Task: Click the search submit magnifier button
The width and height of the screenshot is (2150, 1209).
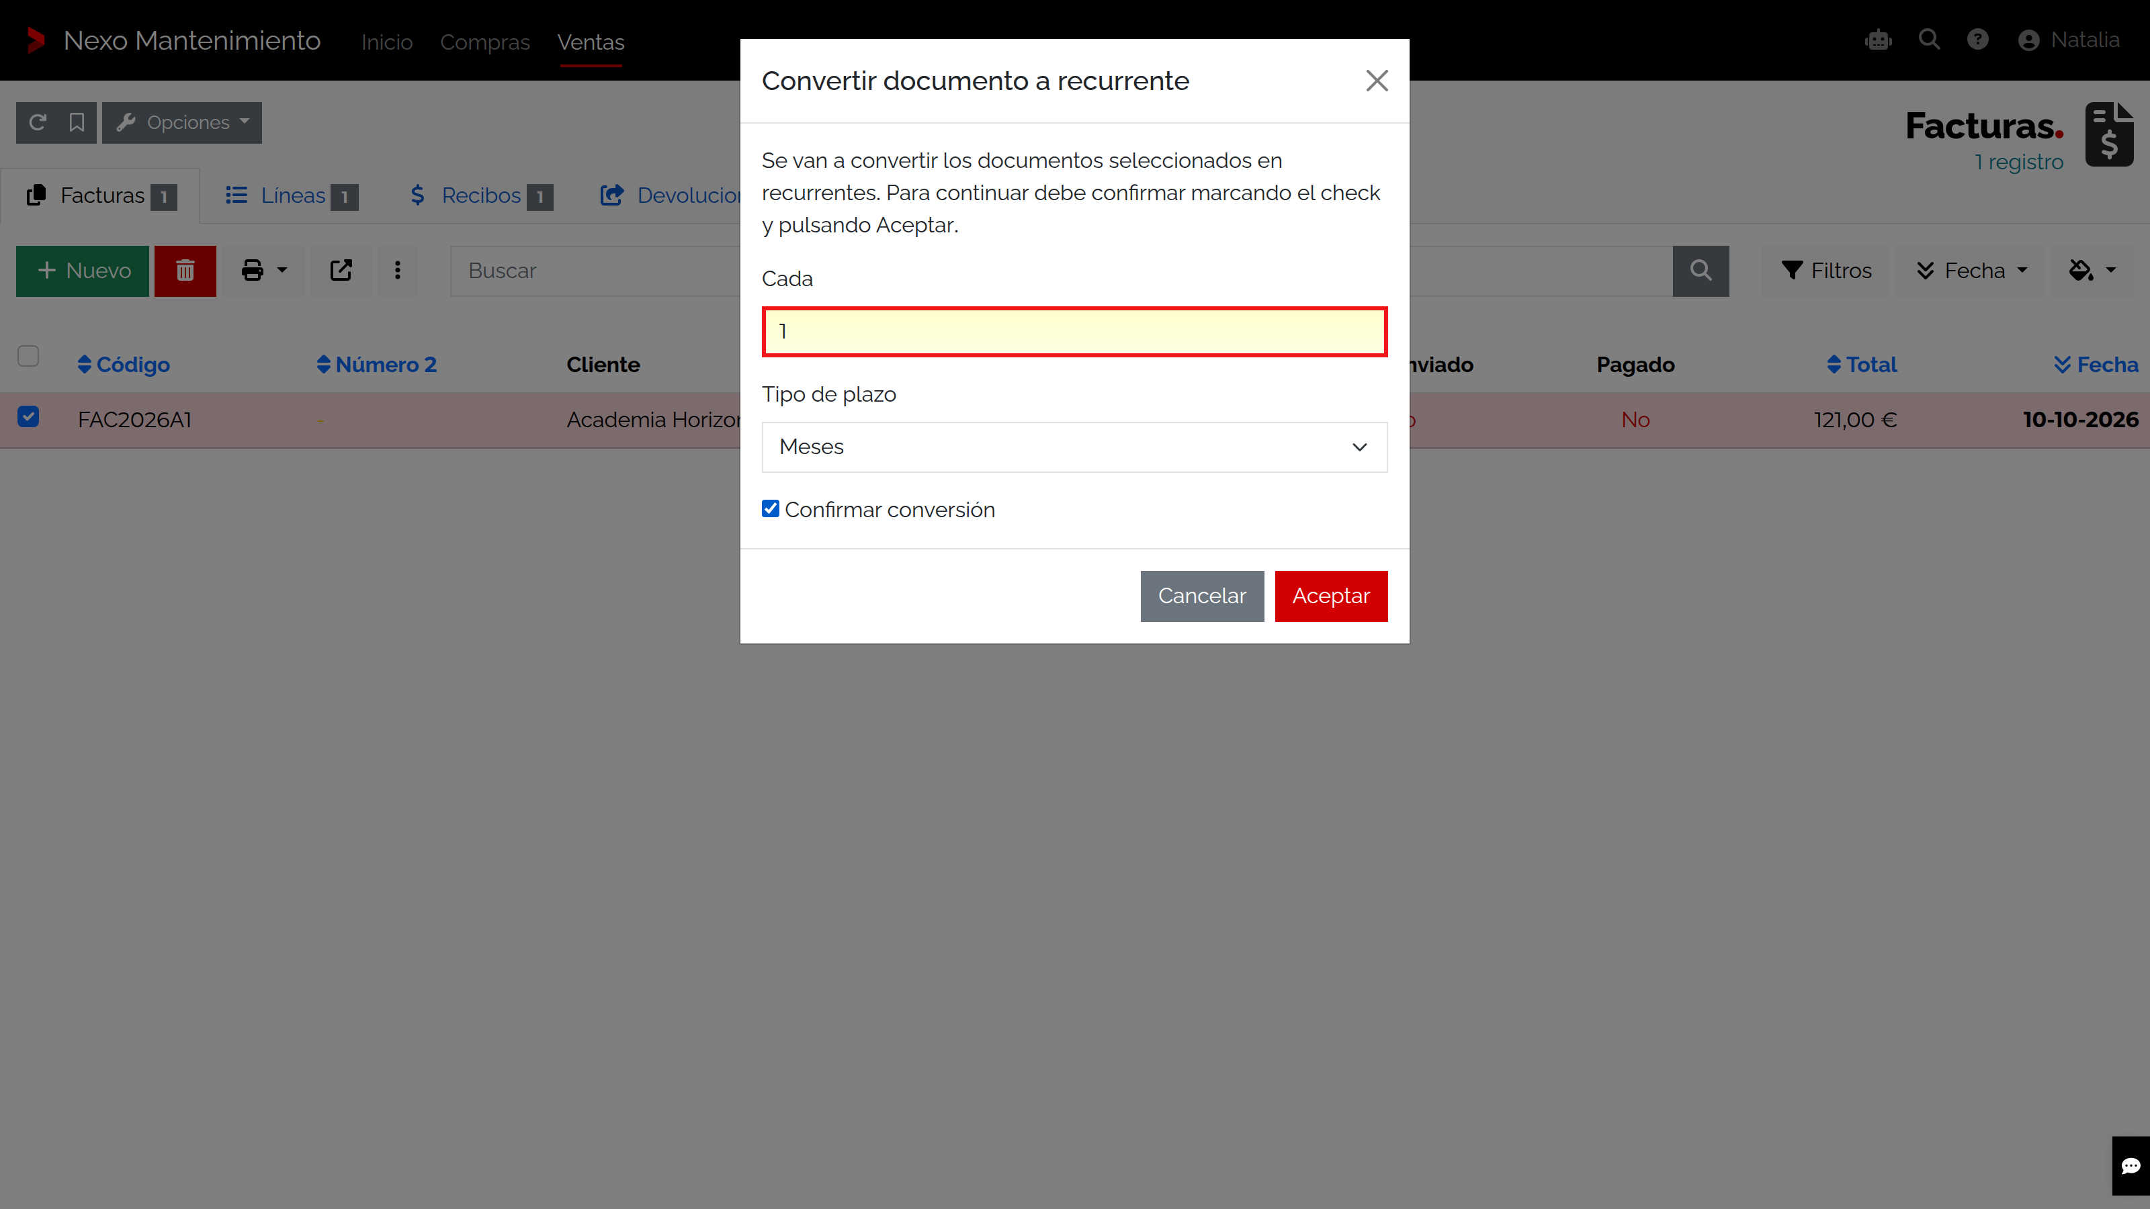Action: (x=1700, y=270)
